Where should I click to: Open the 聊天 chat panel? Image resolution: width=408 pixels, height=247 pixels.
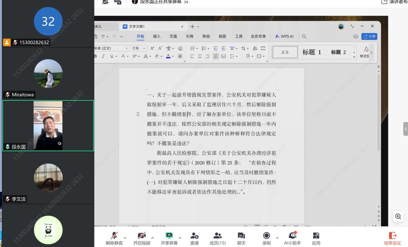[x=241, y=237]
